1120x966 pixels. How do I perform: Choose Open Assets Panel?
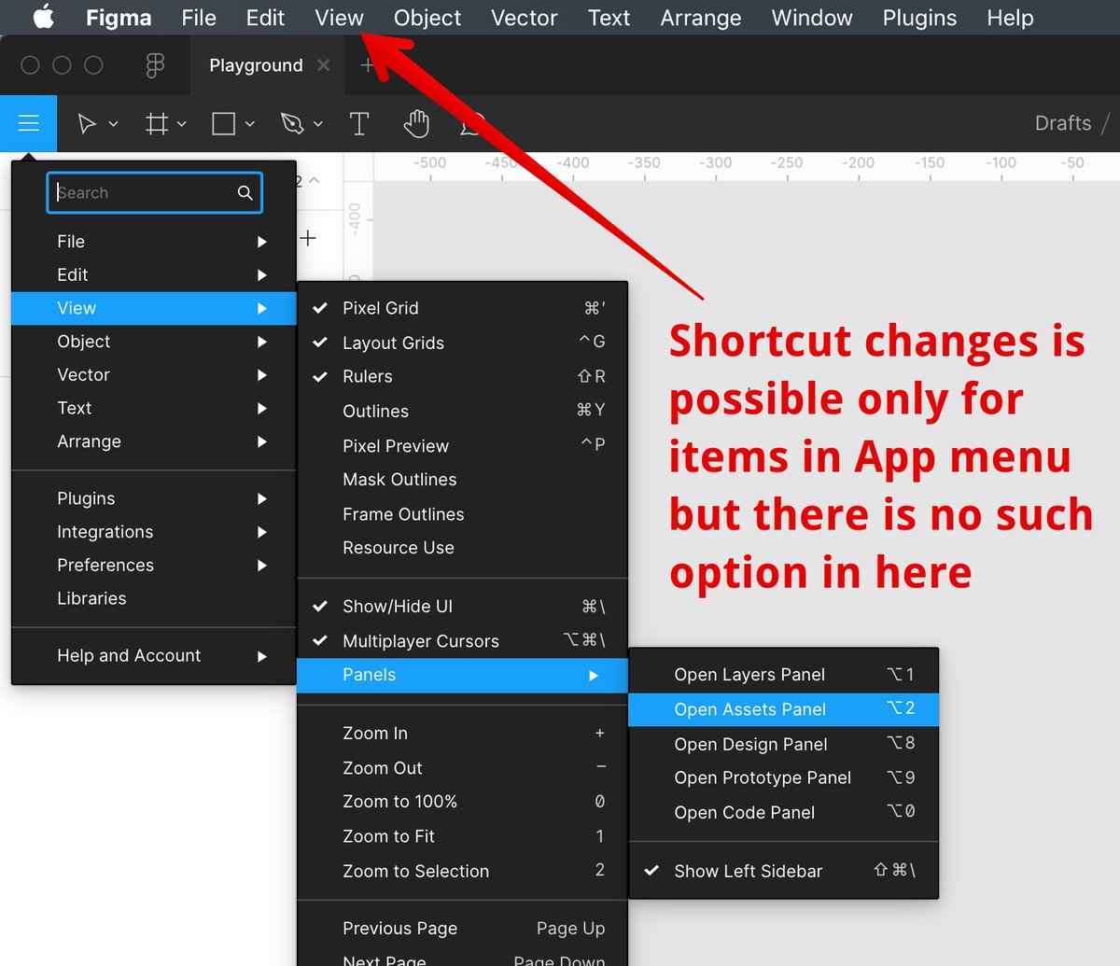point(784,709)
